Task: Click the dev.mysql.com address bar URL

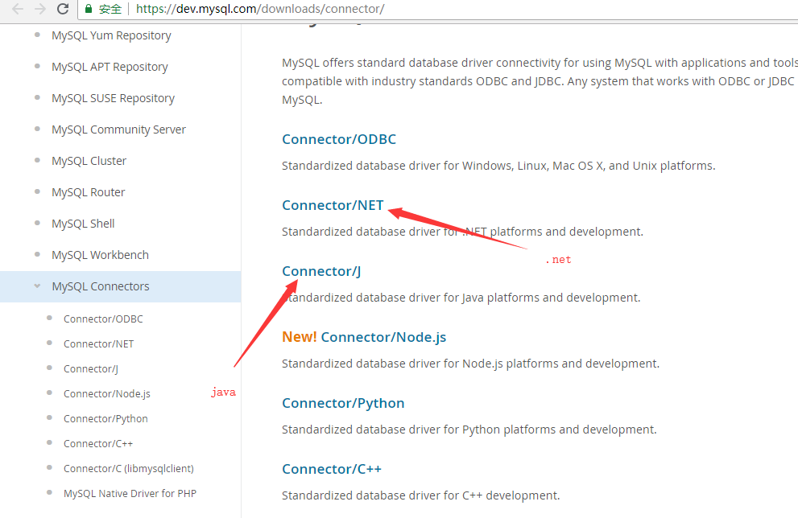Action: [260, 9]
